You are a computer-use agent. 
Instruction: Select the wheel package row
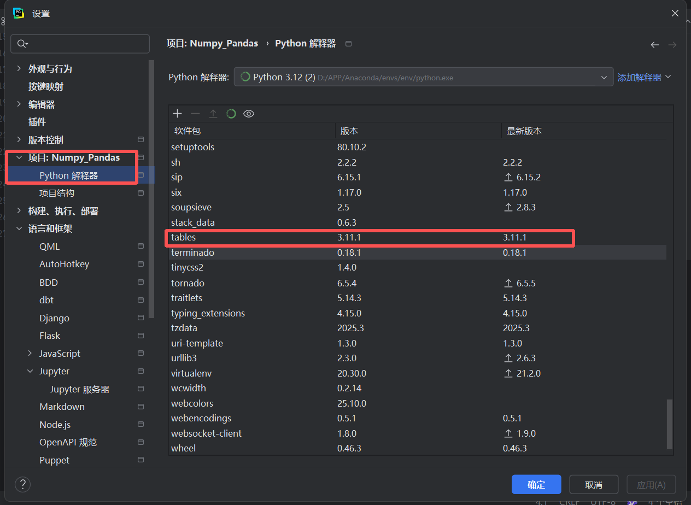(418, 448)
